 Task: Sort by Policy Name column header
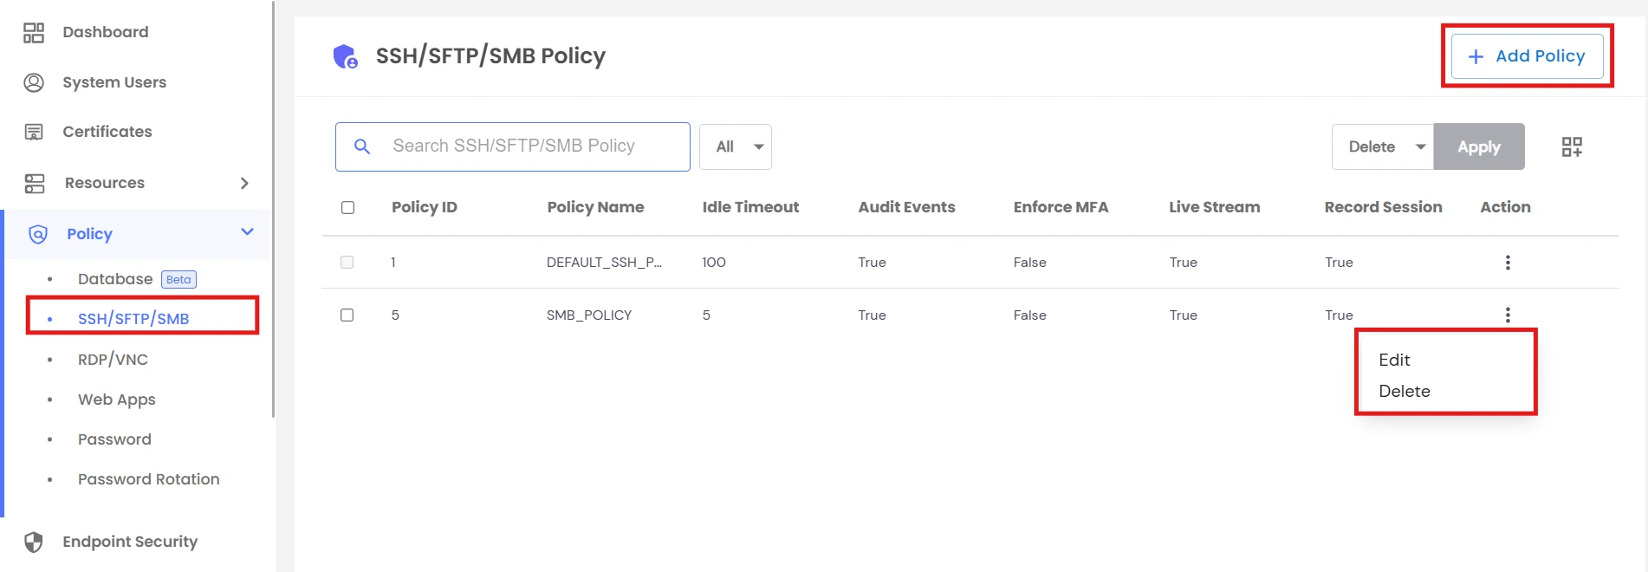click(x=595, y=207)
